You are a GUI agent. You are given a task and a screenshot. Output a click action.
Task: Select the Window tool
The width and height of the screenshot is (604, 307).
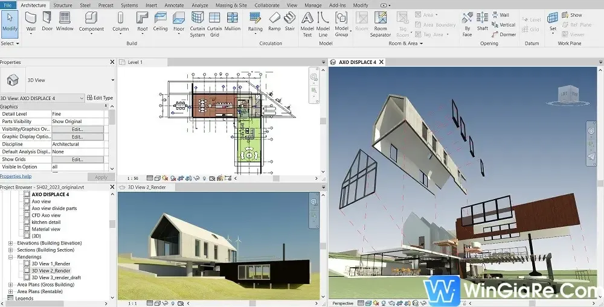[x=65, y=21]
